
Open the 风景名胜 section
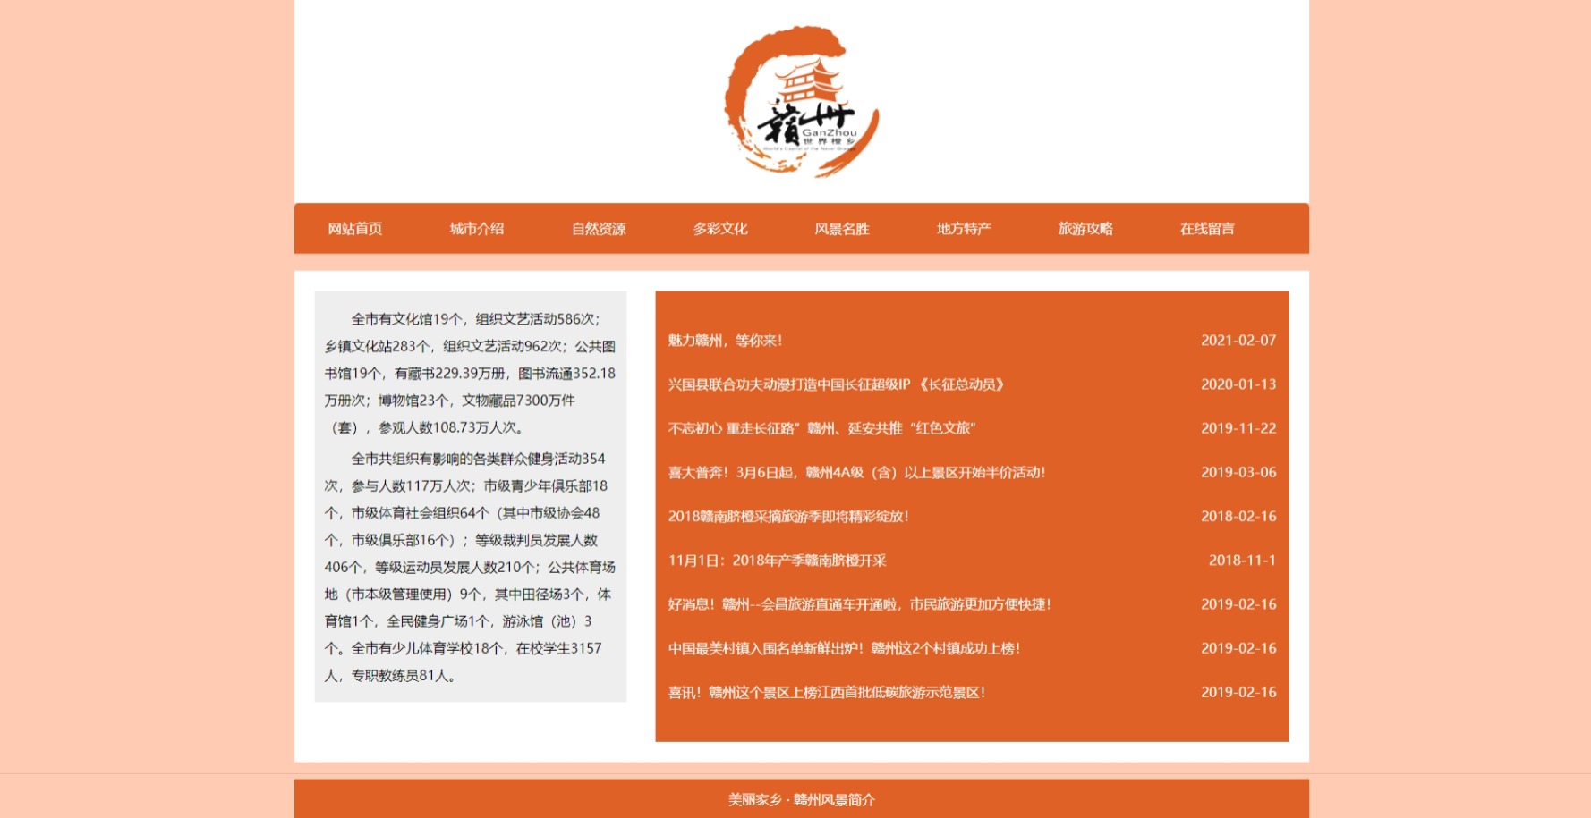[842, 229]
